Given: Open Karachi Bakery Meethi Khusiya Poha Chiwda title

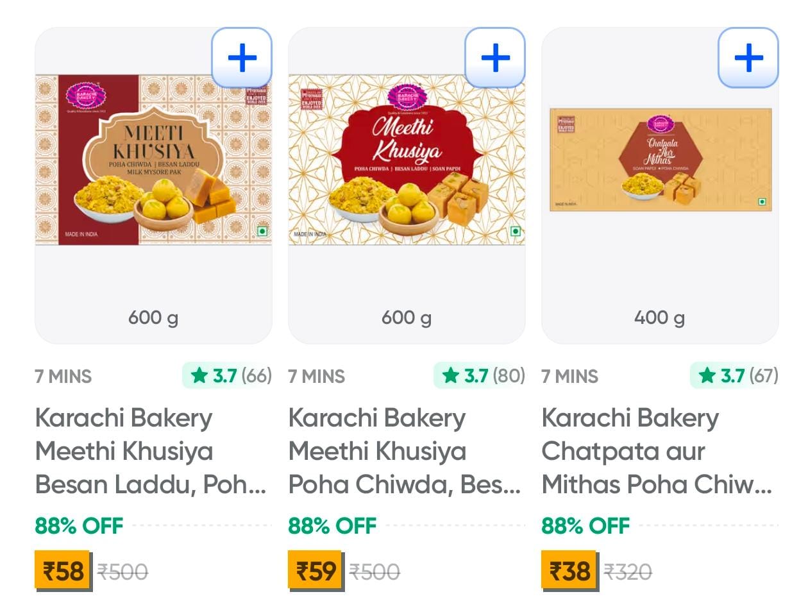Looking at the screenshot, I should (x=404, y=451).
